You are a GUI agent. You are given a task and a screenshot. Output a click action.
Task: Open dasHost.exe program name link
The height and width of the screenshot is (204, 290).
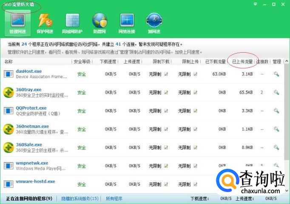tap(28, 71)
